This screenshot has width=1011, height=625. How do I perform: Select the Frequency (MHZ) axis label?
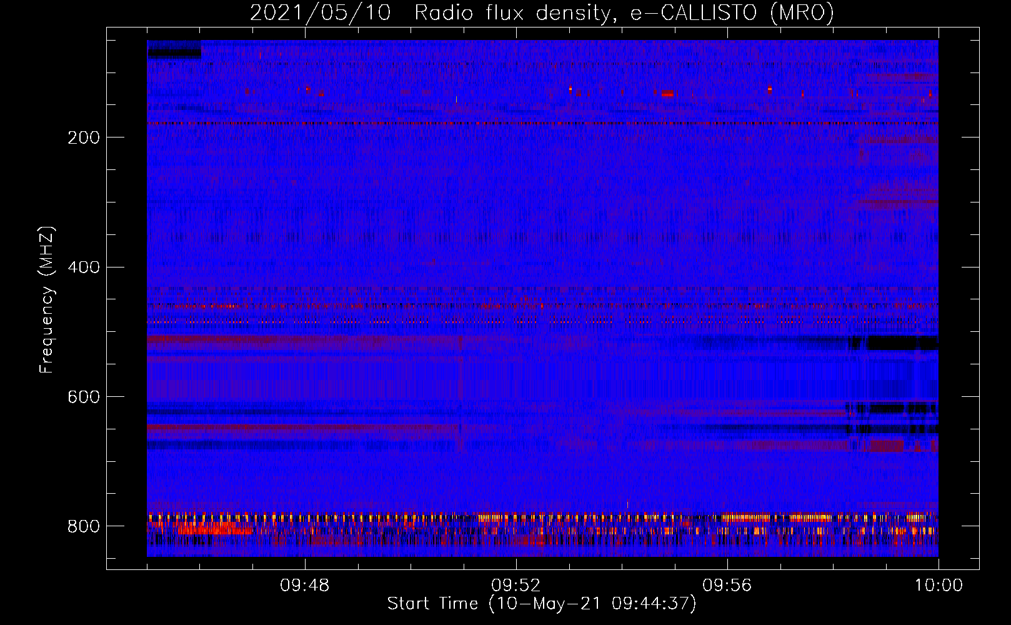click(x=46, y=300)
